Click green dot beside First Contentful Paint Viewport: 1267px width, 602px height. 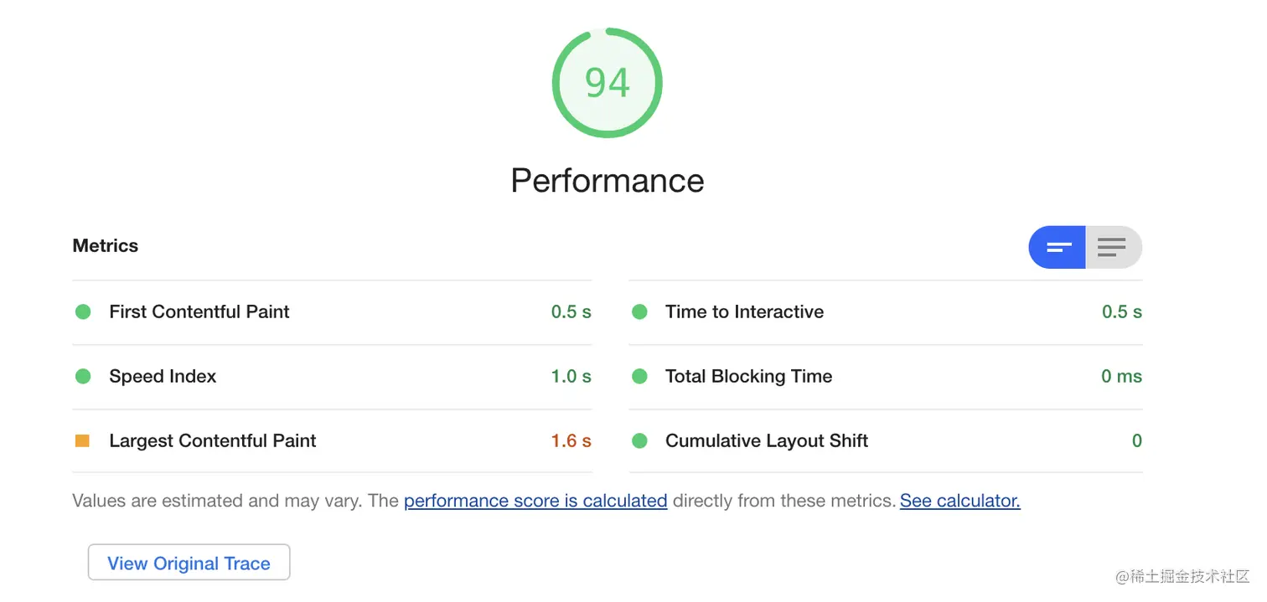point(83,311)
